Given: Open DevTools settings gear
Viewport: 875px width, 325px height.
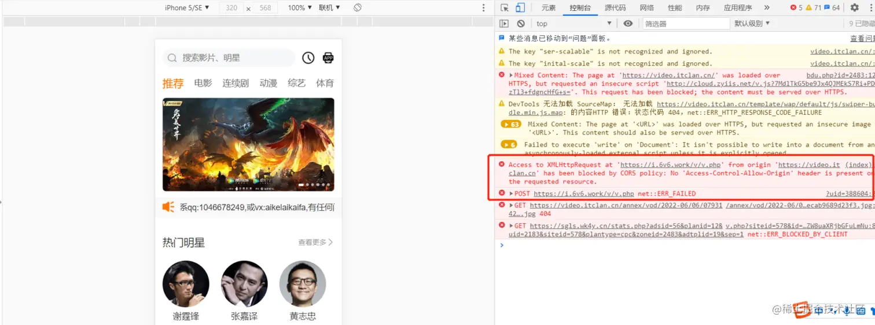Looking at the screenshot, I should point(854,8).
